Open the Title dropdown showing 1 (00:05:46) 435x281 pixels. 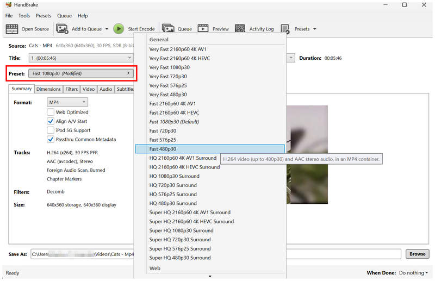81,58
